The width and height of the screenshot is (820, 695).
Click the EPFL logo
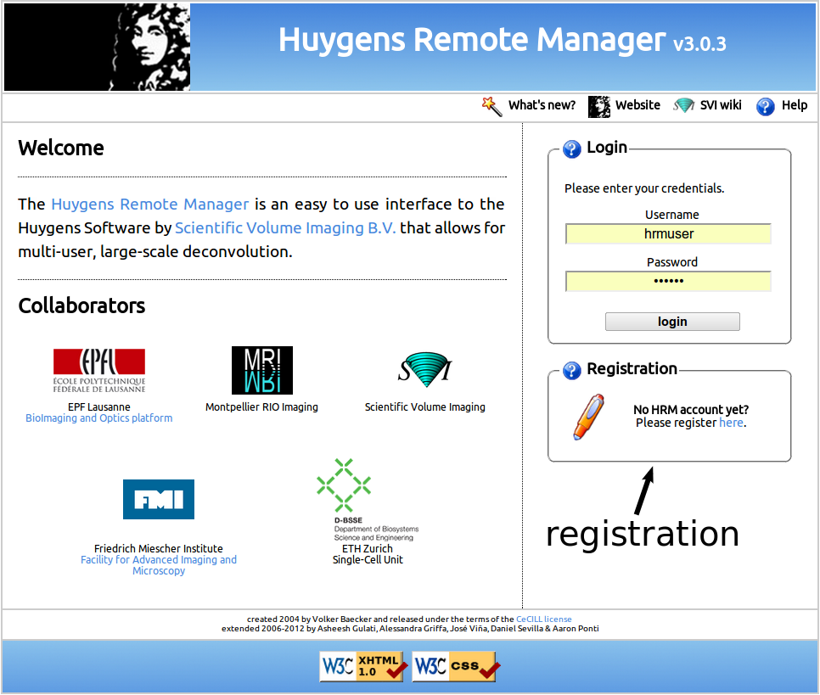(99, 371)
